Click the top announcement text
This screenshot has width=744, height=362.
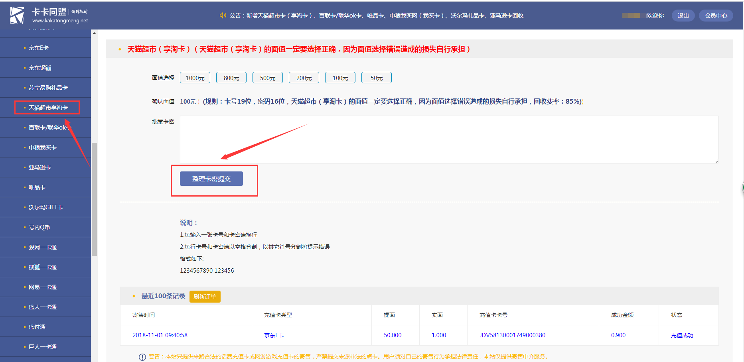(377, 16)
